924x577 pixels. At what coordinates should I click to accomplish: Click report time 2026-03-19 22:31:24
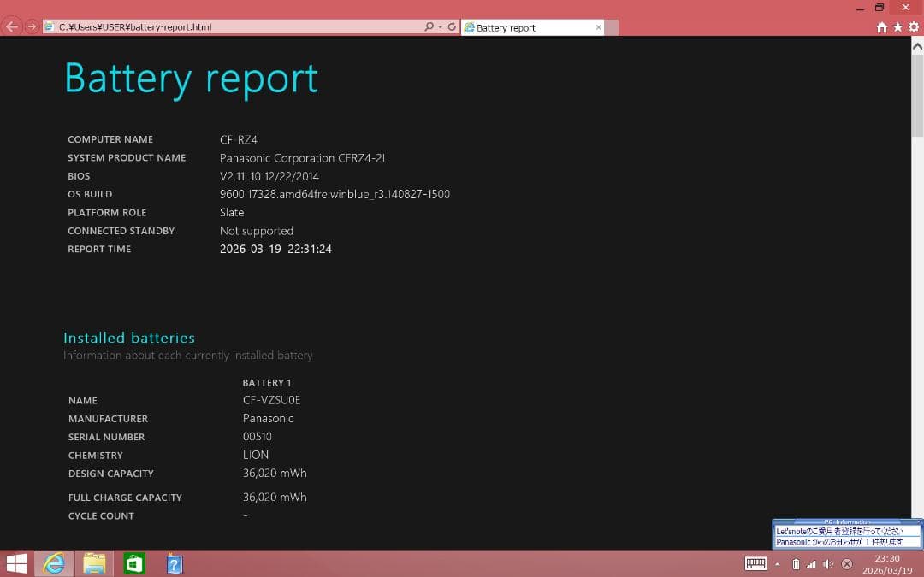coord(275,249)
